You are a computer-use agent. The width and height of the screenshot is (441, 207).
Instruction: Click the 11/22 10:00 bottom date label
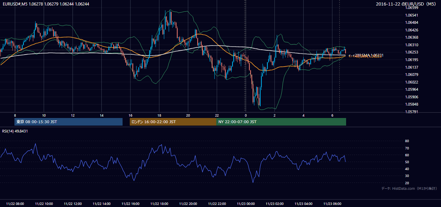click(x=44, y=204)
